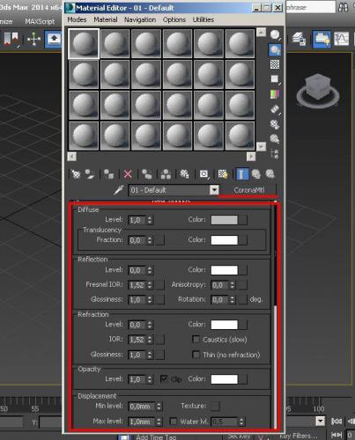Click Refraction Glossiness value field

click(x=137, y=355)
